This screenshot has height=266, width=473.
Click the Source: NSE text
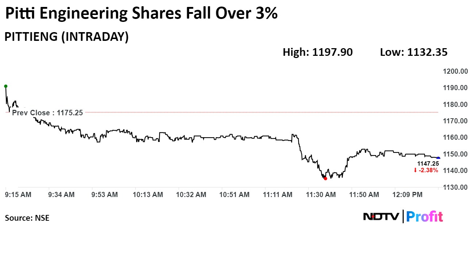click(27, 218)
